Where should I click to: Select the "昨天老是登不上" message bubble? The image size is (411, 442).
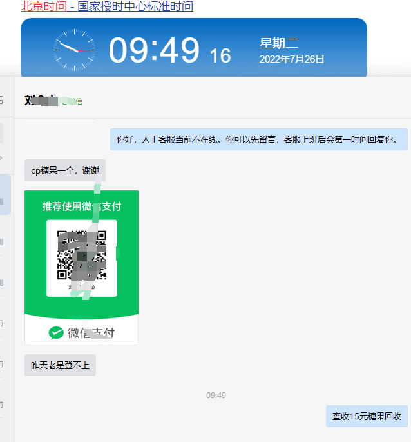click(x=61, y=365)
